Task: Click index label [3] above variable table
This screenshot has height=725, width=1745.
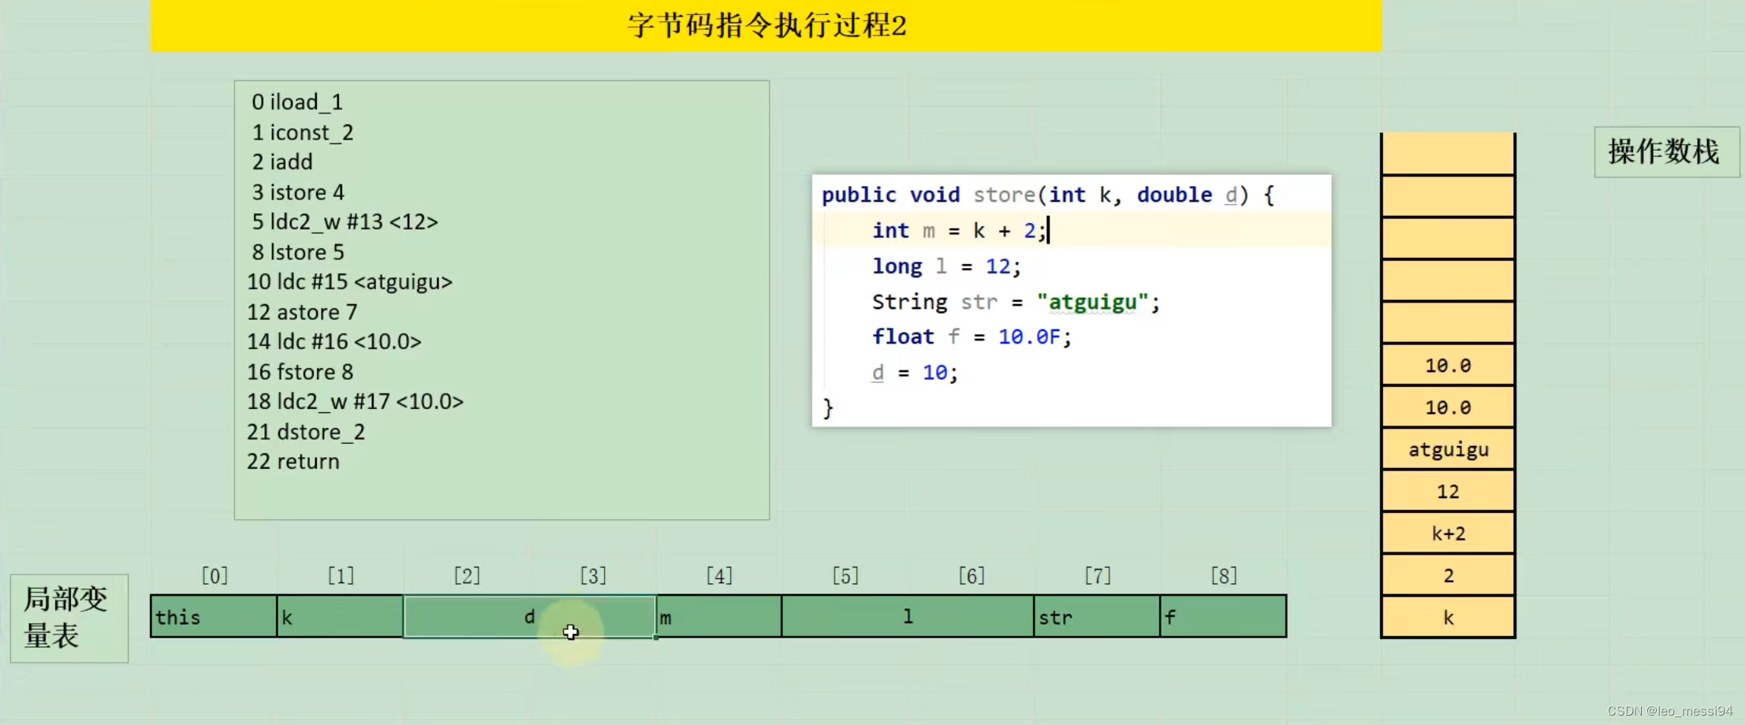Action: pyautogui.click(x=593, y=576)
